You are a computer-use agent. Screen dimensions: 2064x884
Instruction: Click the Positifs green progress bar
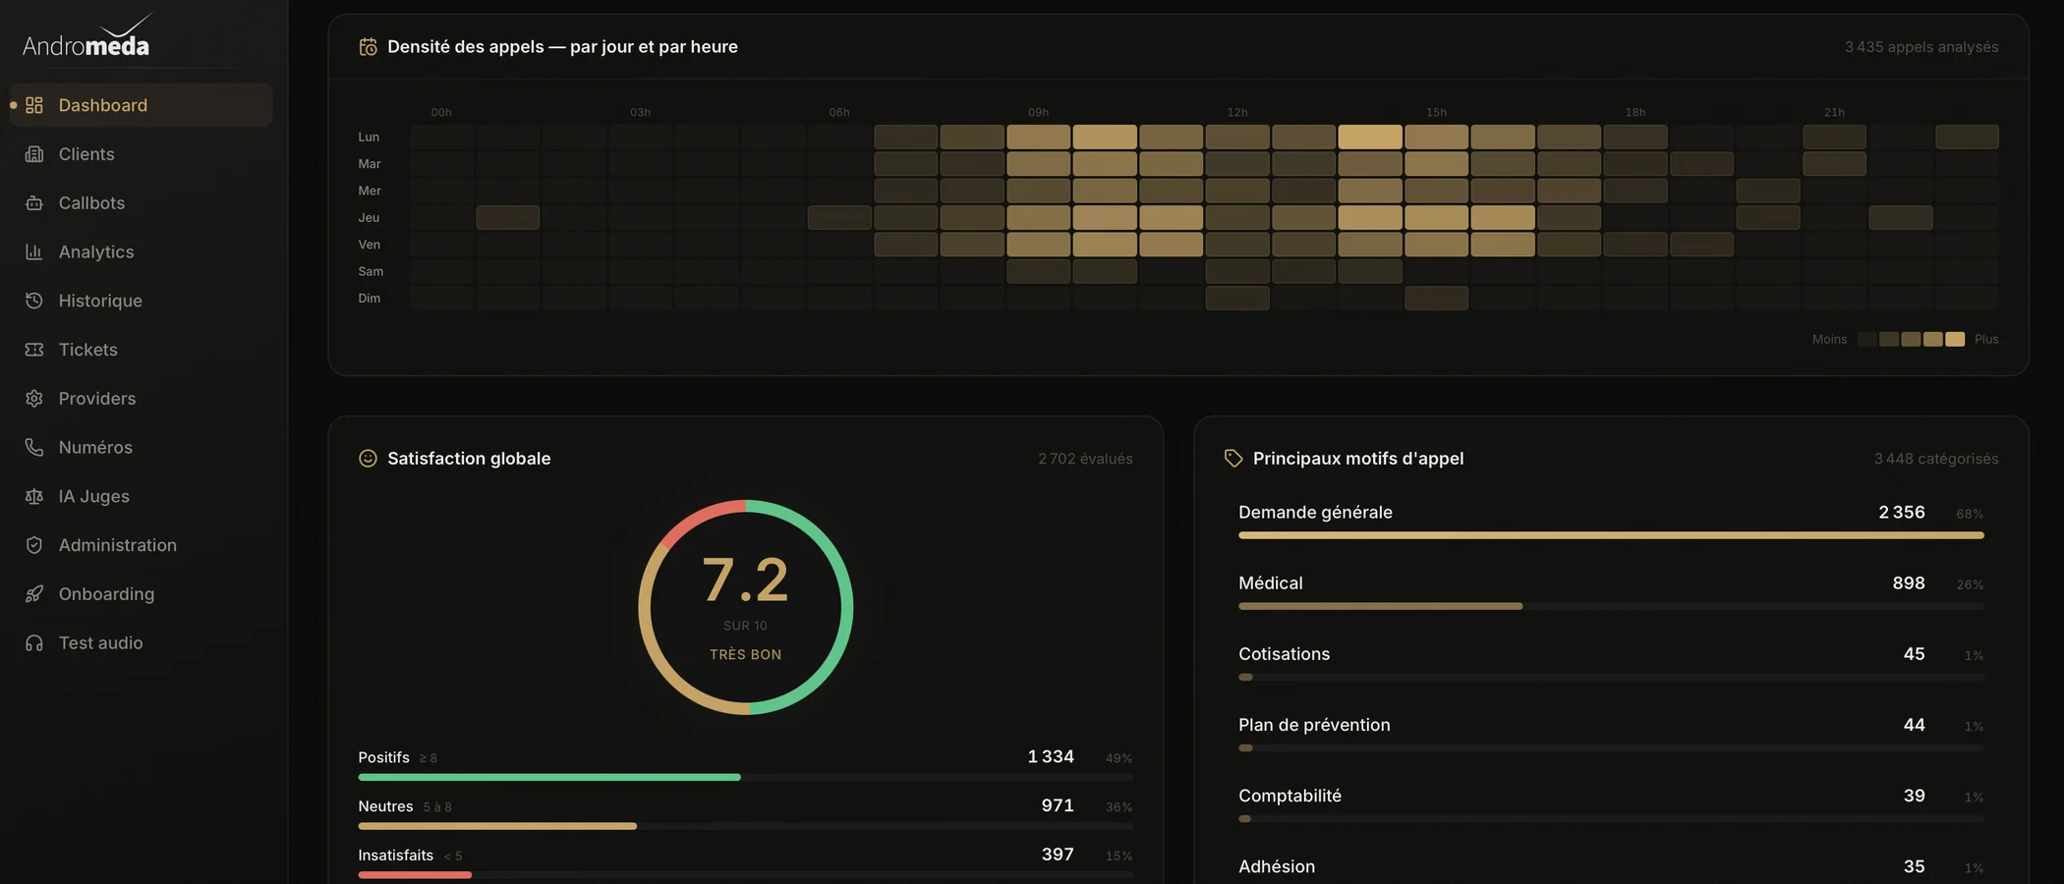pos(549,777)
